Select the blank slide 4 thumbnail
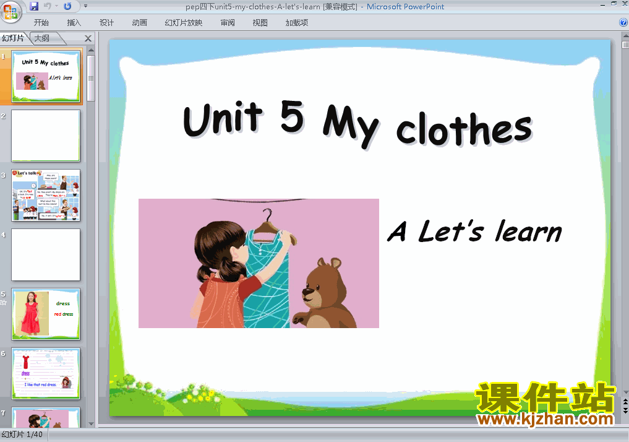The height and width of the screenshot is (442, 629). click(46, 254)
